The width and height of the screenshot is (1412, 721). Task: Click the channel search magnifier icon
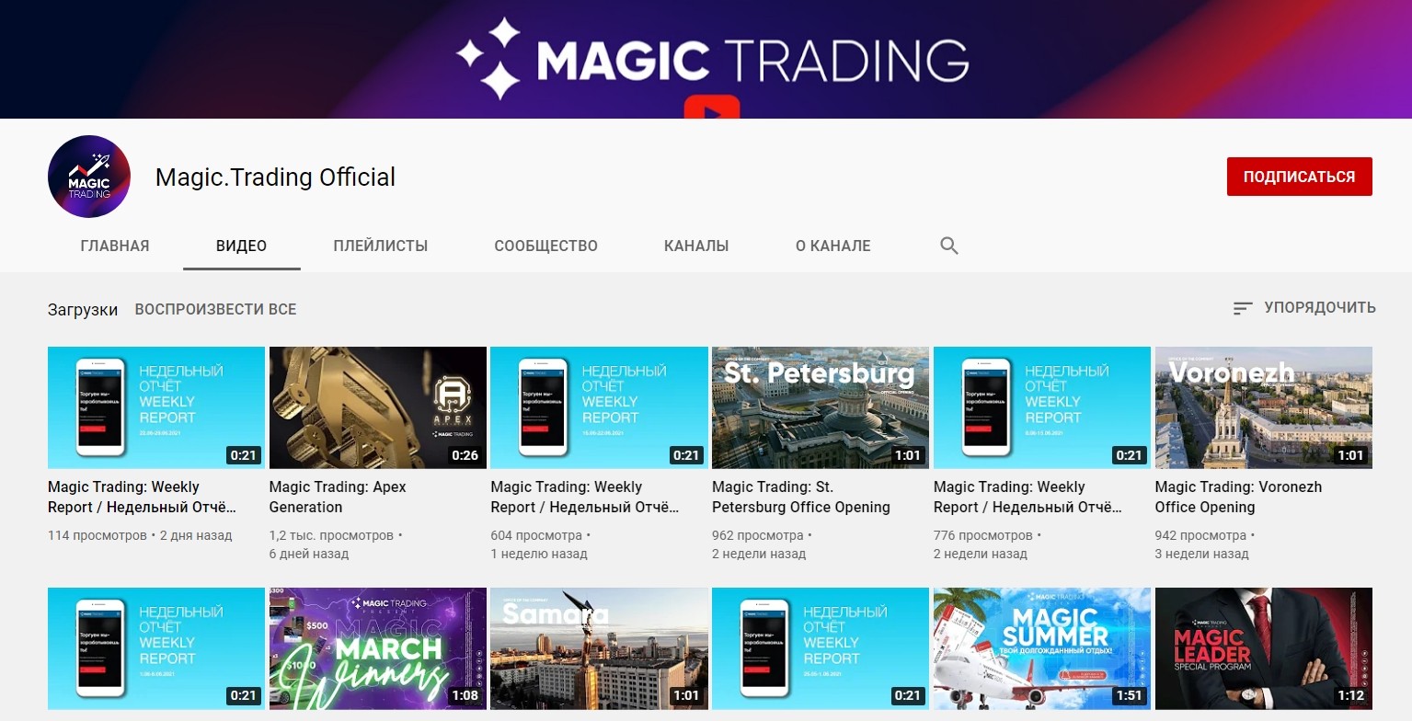tap(949, 246)
